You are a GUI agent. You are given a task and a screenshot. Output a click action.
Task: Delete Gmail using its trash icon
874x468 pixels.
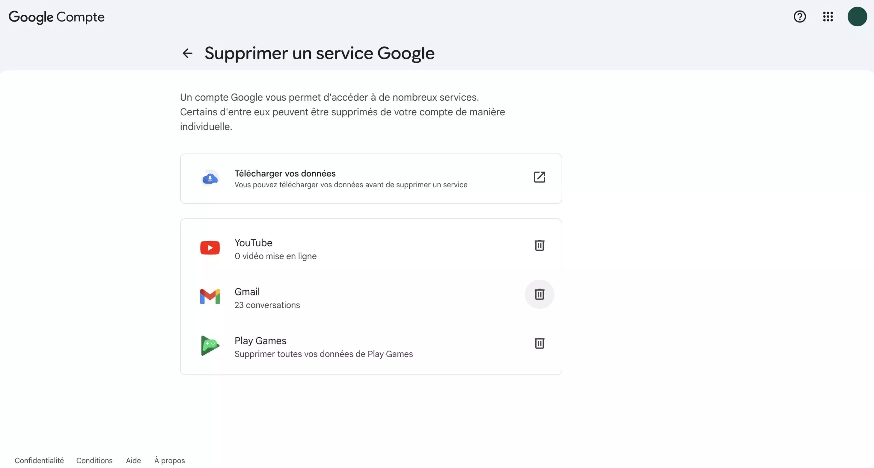point(539,294)
